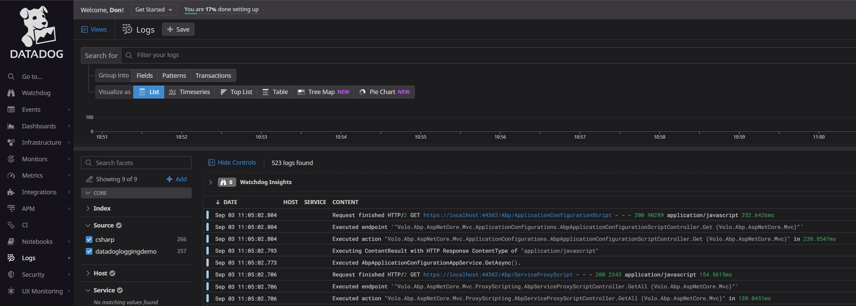Open log row 'Executing ContentResult with HTTP Response'
Viewport: 856px width, 306px height.
(x=529, y=251)
